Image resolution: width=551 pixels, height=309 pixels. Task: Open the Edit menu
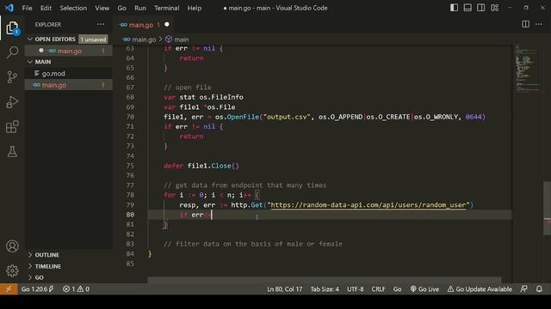pyautogui.click(x=46, y=8)
